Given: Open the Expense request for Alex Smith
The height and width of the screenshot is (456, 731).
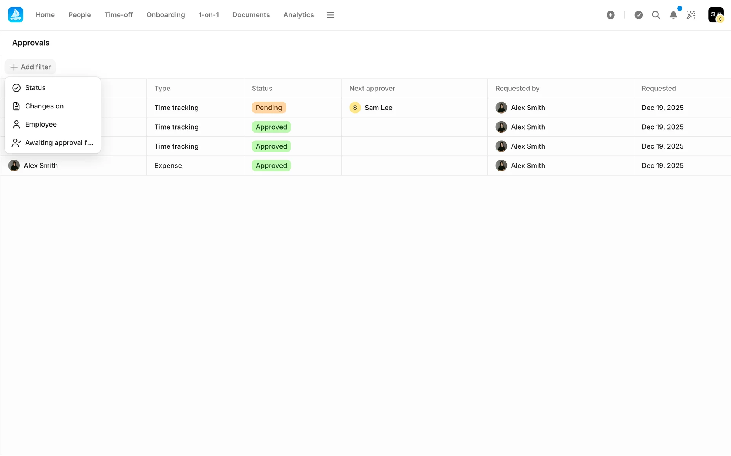Looking at the screenshot, I should pos(168,166).
